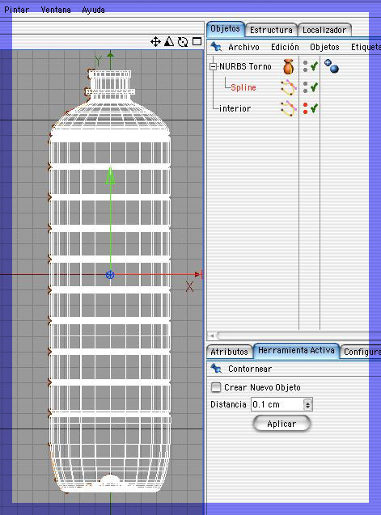Click the pushpin icon next to Contornear
Viewport: 381px width, 515px height.
pos(216,369)
